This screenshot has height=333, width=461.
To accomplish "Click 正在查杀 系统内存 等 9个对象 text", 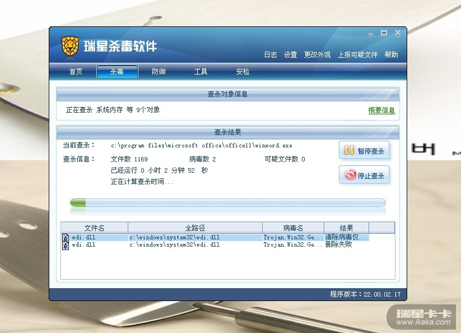I will pyautogui.click(x=113, y=110).
